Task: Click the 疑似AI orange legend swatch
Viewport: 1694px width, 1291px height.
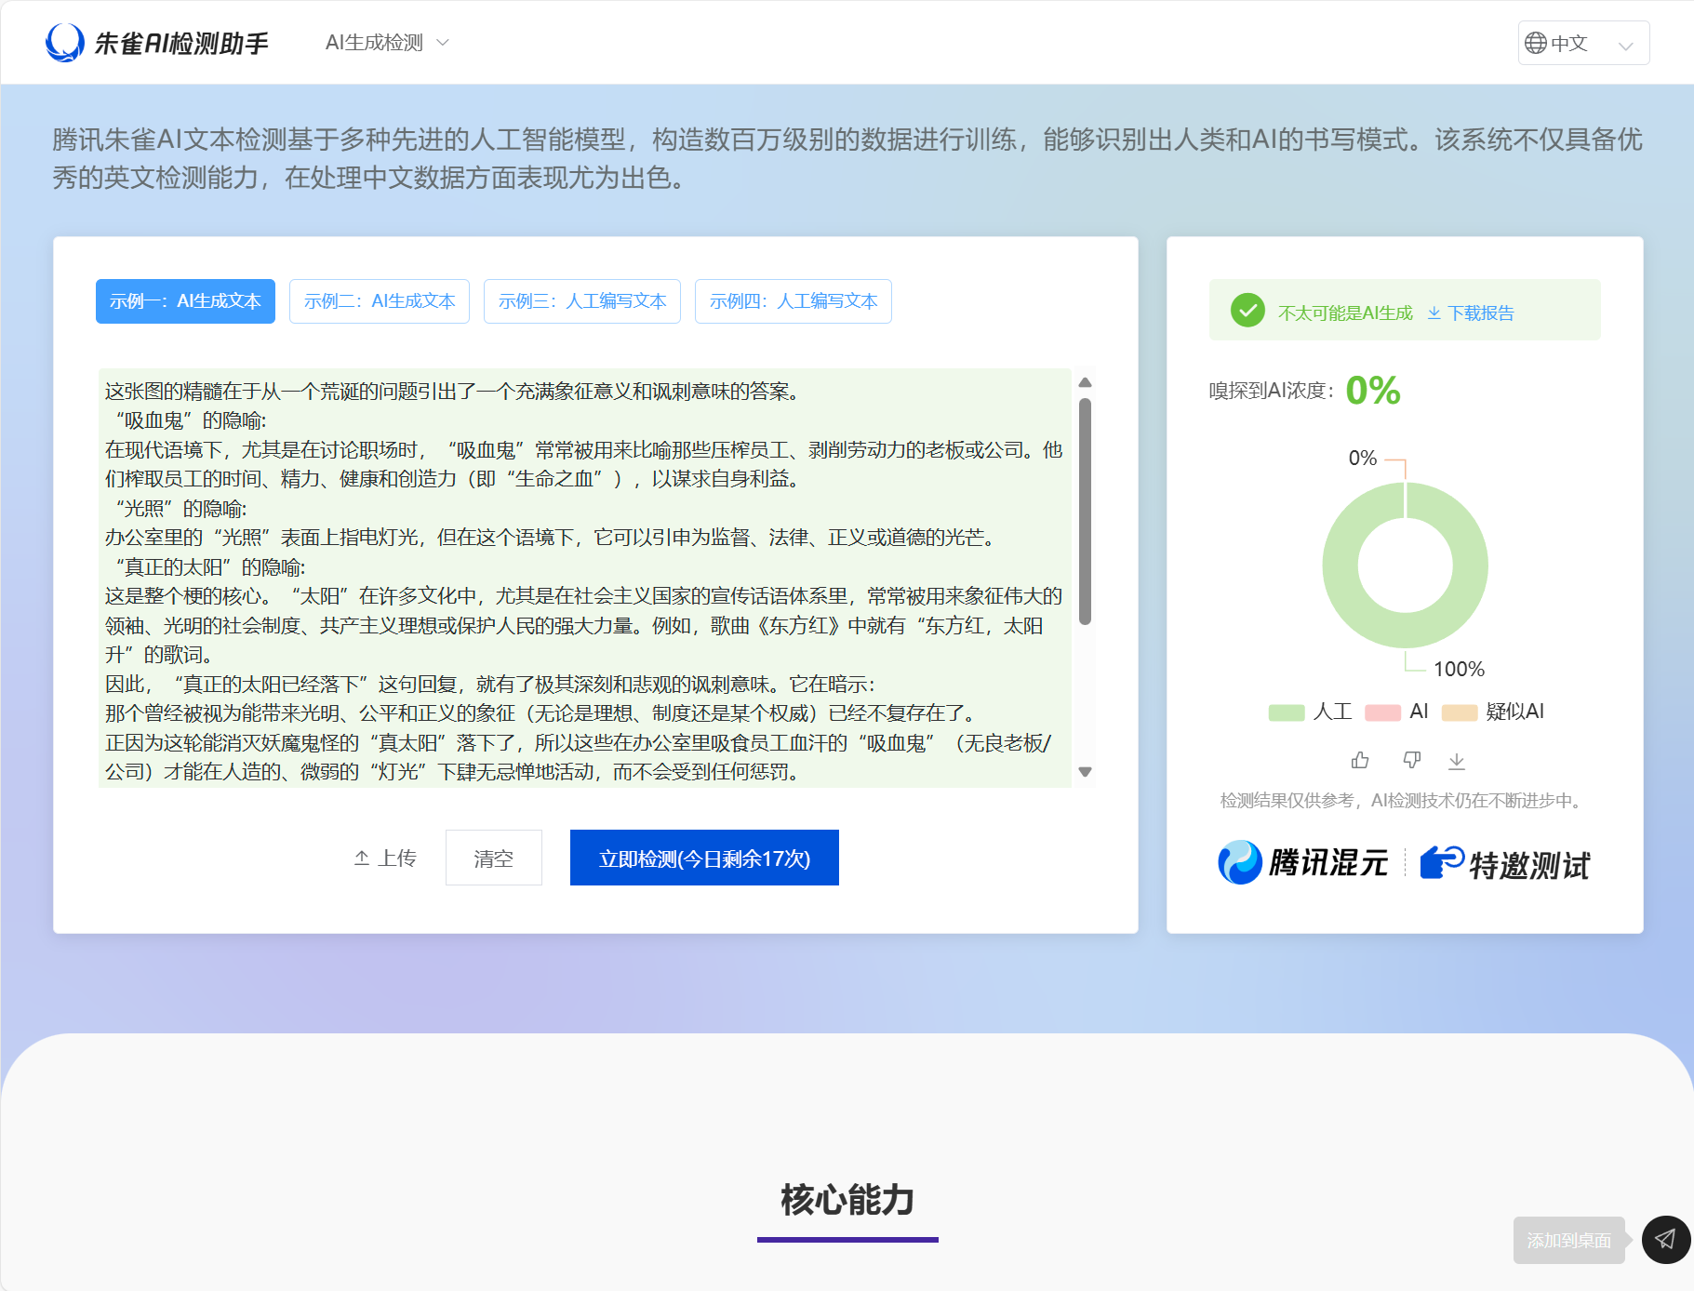Action: [1460, 712]
